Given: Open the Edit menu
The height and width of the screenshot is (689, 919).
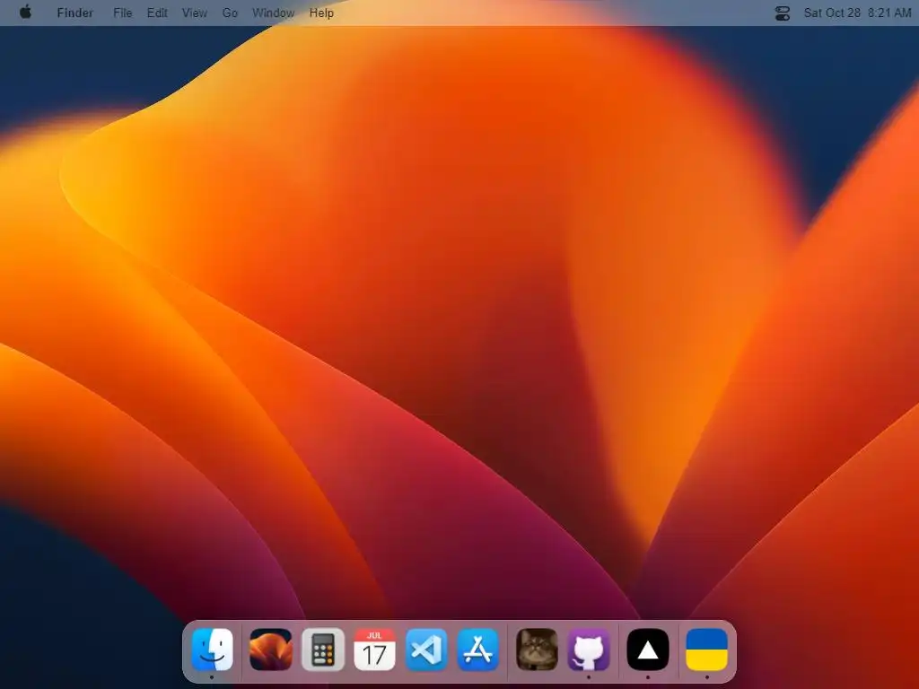Looking at the screenshot, I should coord(157,13).
